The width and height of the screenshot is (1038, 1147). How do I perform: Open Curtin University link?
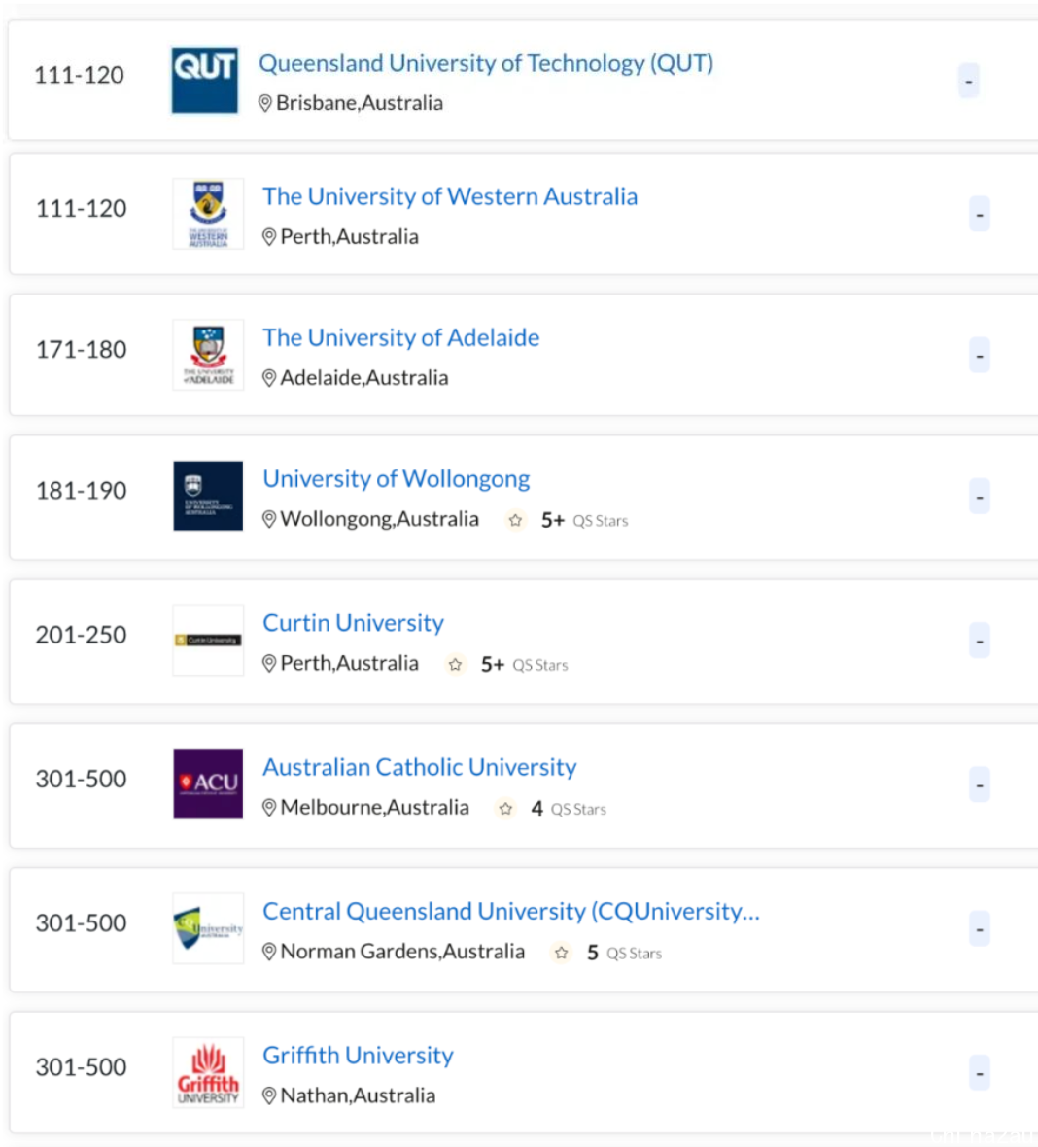pos(354,623)
